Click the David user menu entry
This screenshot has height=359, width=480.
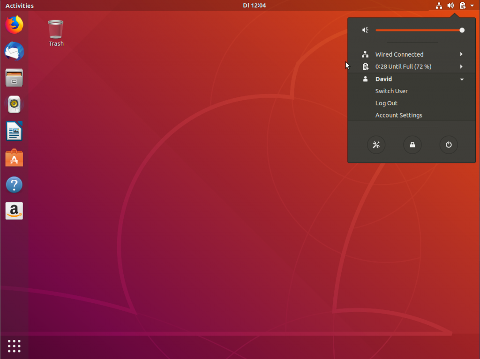click(412, 79)
